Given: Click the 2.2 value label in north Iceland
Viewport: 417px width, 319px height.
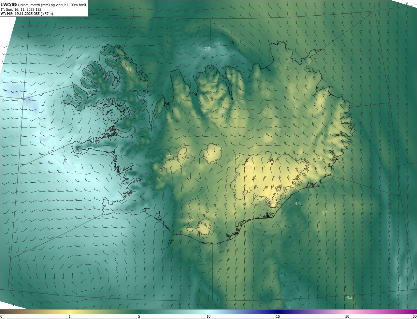Looking at the screenshot, I should coord(221,111).
